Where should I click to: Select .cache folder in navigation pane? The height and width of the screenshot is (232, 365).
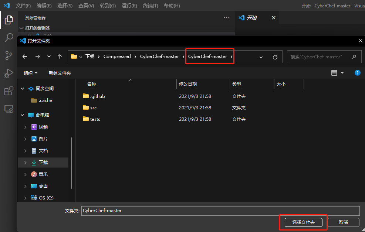click(42, 100)
